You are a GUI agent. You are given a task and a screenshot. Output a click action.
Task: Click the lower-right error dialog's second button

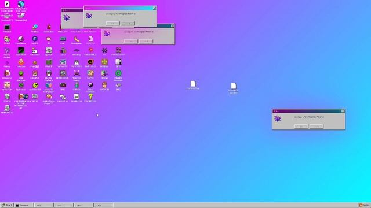tap(317, 127)
